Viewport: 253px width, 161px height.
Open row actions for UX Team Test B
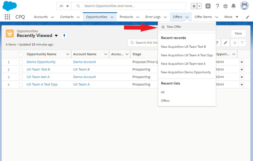point(242,70)
